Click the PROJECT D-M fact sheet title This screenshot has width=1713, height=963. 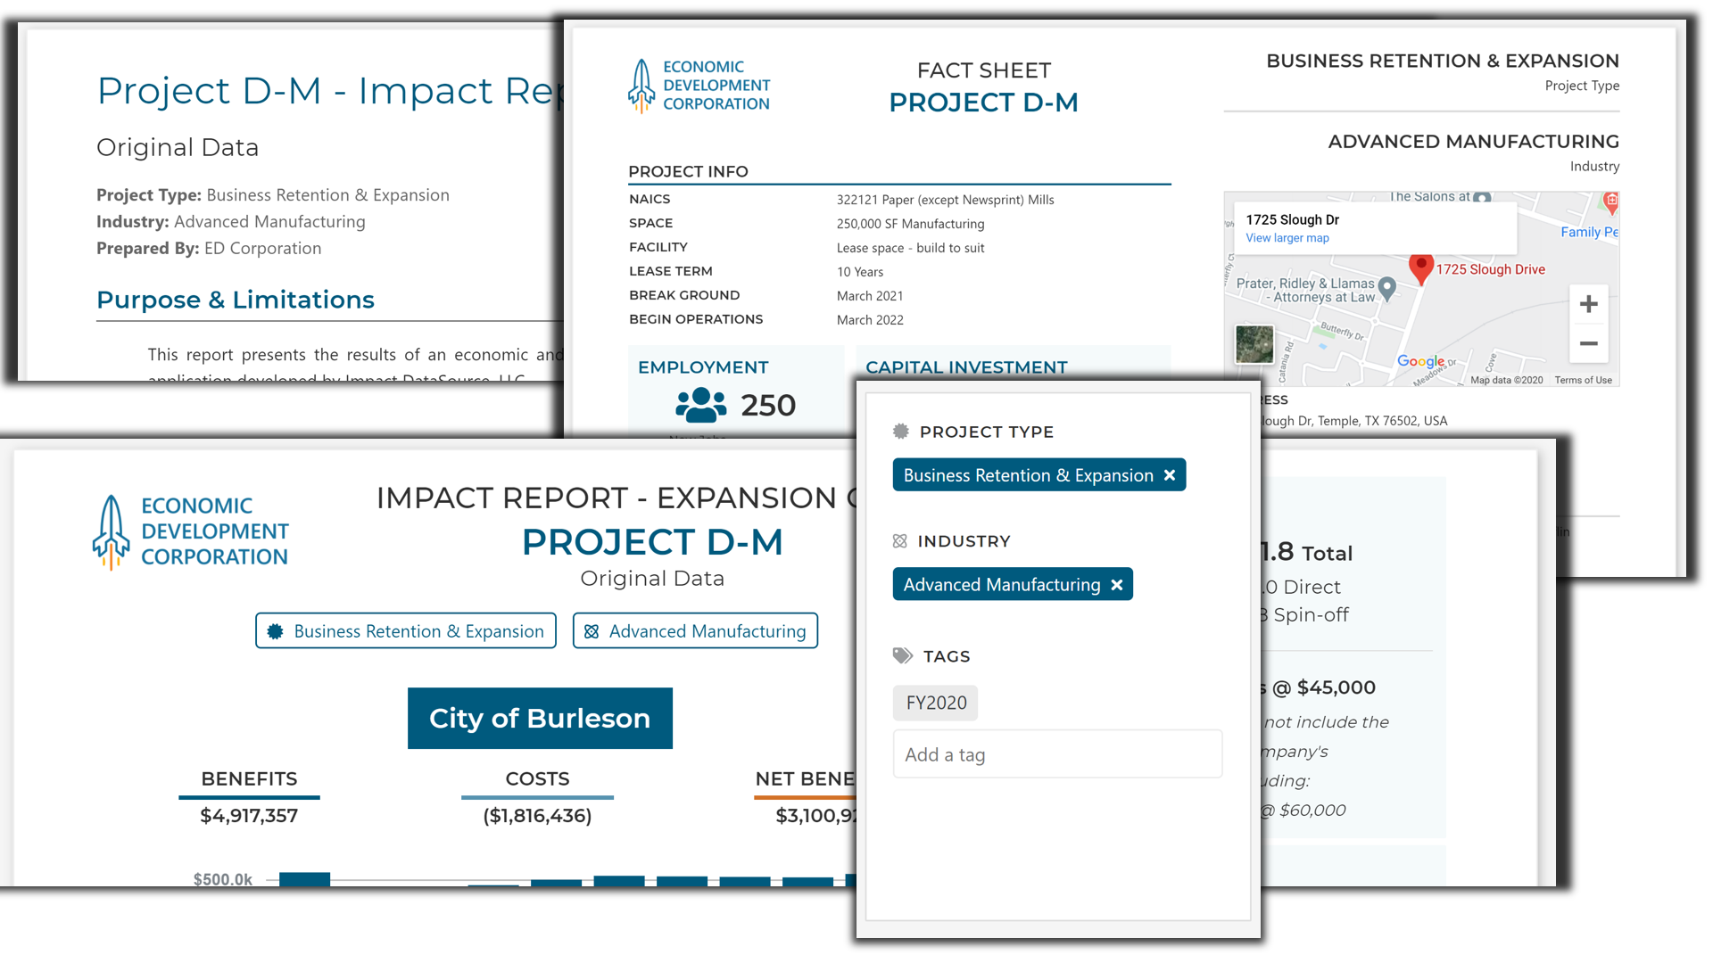(x=983, y=103)
